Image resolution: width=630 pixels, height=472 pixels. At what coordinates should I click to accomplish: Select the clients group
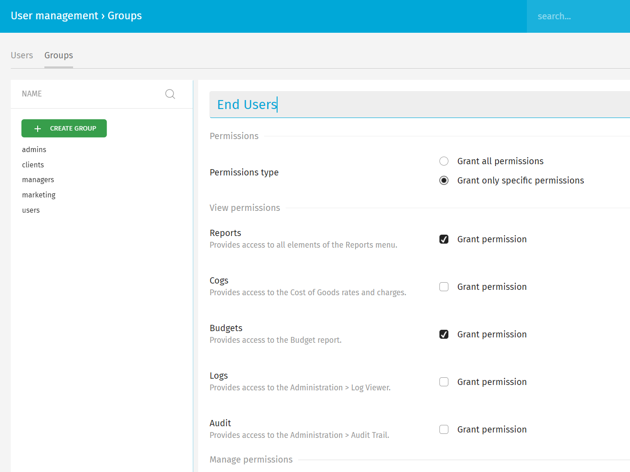point(33,165)
